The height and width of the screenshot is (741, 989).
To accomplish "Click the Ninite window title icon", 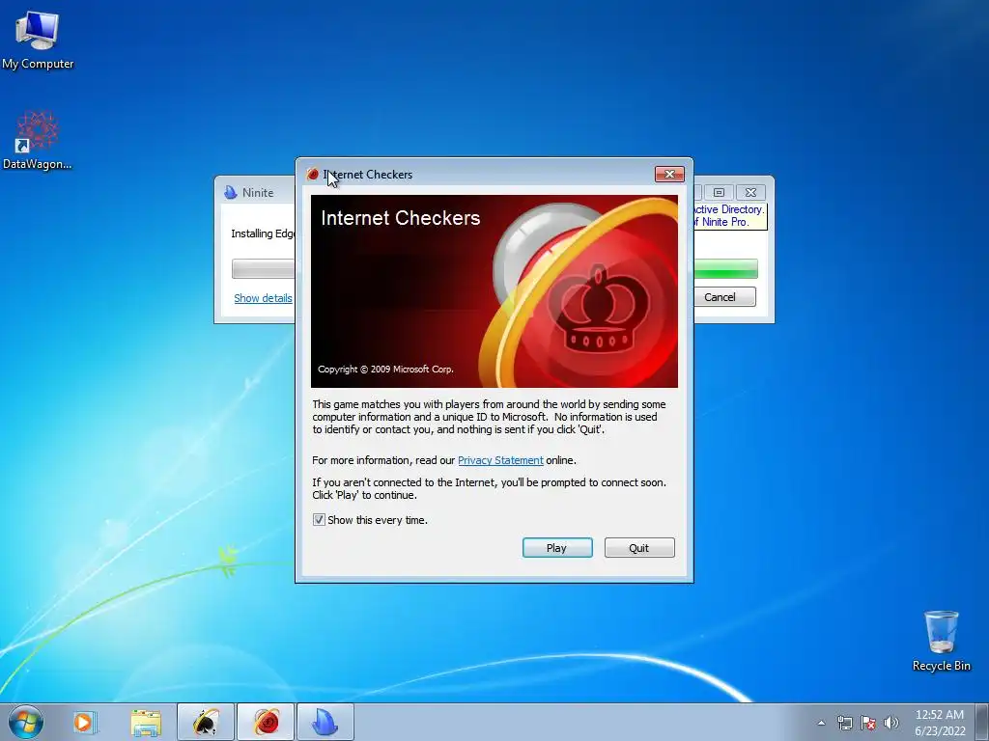I will point(231,193).
